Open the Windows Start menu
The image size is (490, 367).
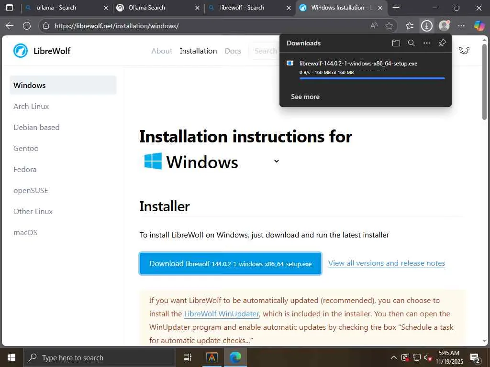(11, 357)
